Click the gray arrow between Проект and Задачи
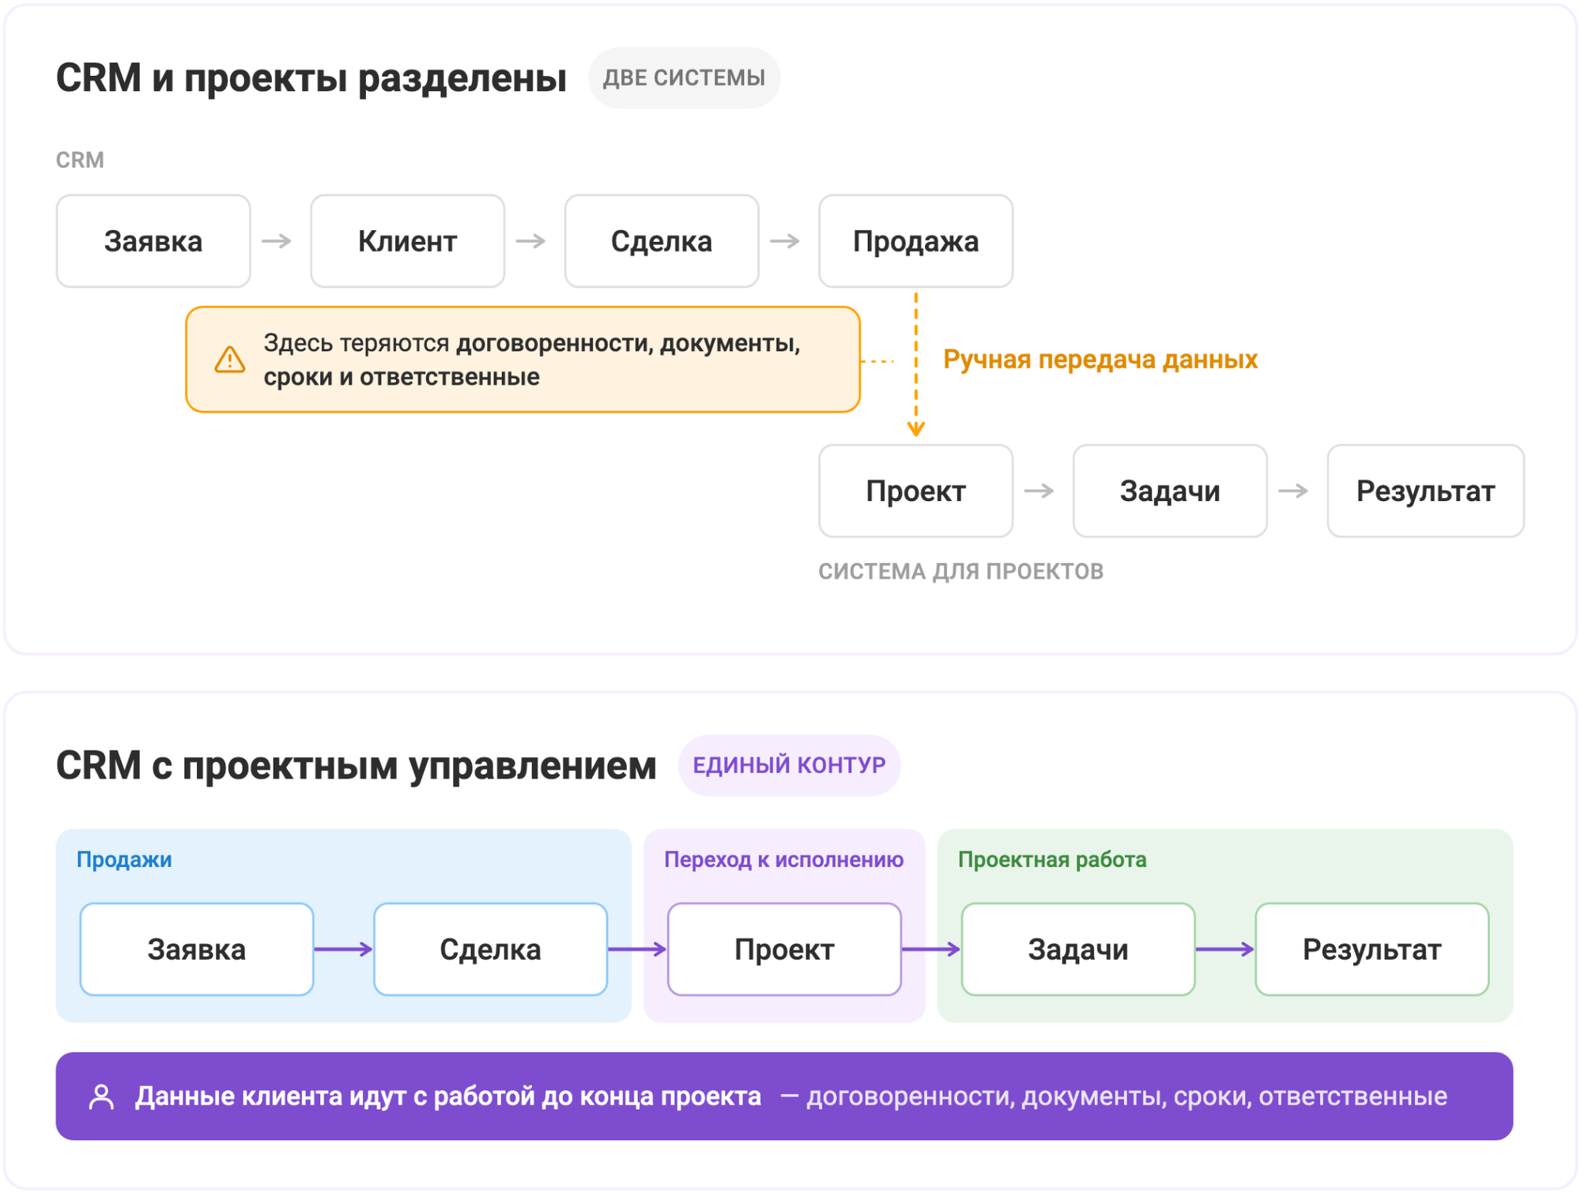Image resolution: width=1581 pixels, height=1196 pixels. click(x=1039, y=491)
